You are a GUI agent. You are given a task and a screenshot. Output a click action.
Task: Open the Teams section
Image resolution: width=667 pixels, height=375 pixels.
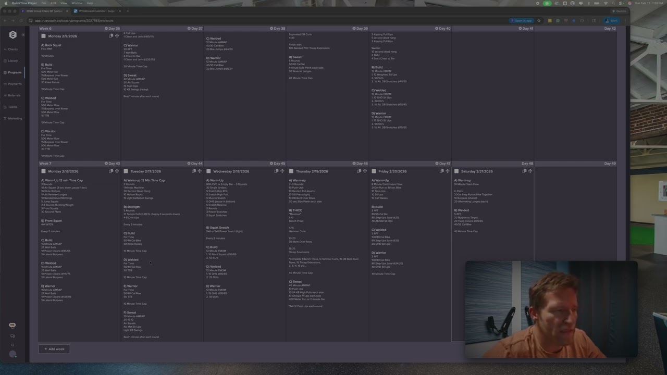tap(13, 107)
